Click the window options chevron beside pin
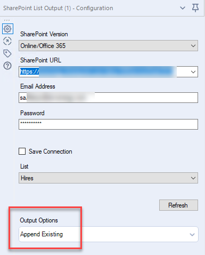 coord(183,8)
